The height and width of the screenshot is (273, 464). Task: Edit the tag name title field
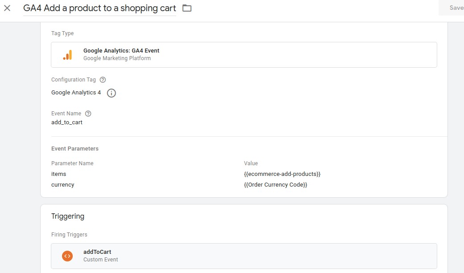pyautogui.click(x=99, y=8)
